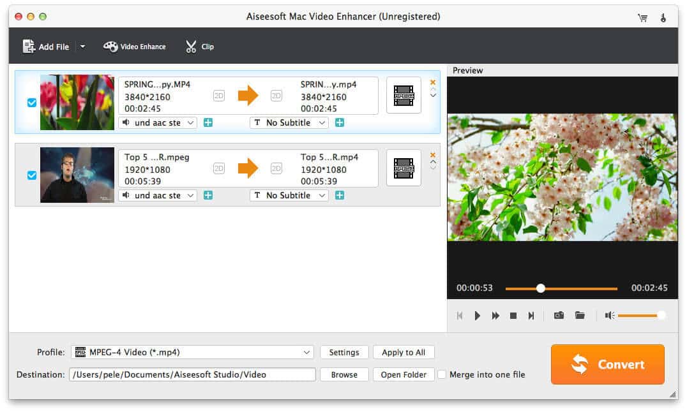The width and height of the screenshot is (687, 412).
Task: Click the Video Enhance toolbar icon
Action: tap(134, 46)
